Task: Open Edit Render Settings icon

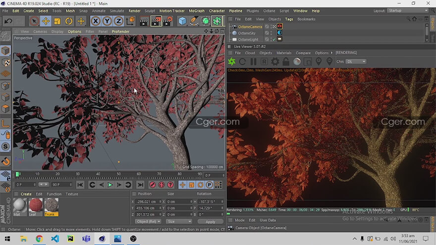Action: tap(167, 21)
